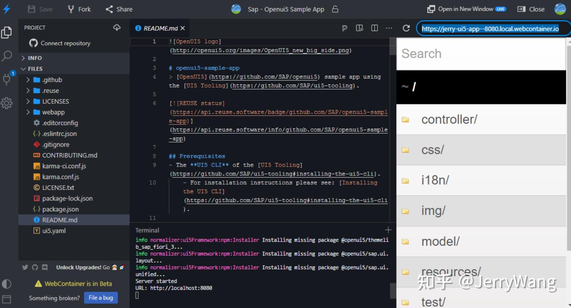Open the Ports panel via the plug icon

pyautogui.click(x=7, y=79)
